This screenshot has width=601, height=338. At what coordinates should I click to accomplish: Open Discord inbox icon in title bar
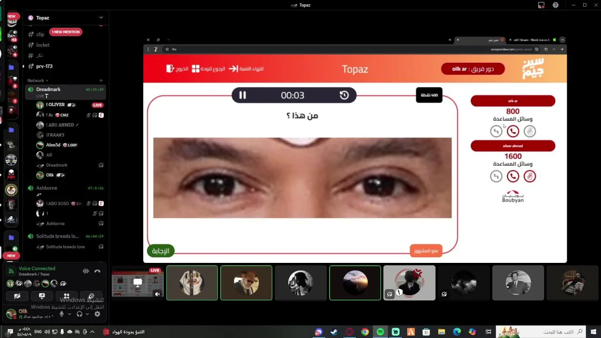click(541, 5)
